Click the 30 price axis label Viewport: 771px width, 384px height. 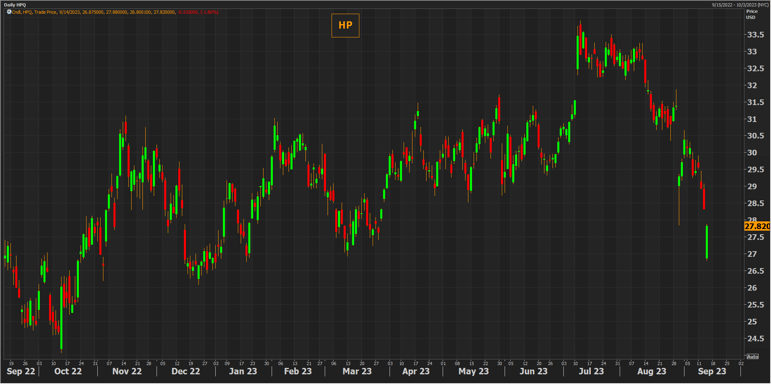752,153
